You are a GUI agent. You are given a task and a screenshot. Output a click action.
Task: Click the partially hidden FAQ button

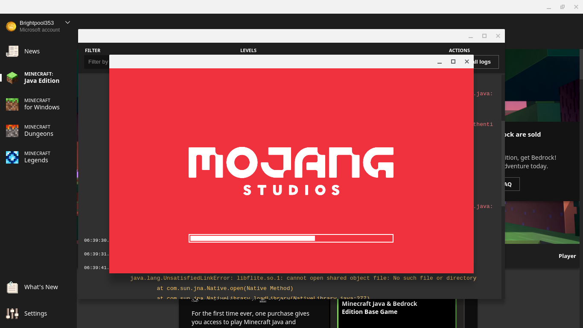[x=512, y=184]
